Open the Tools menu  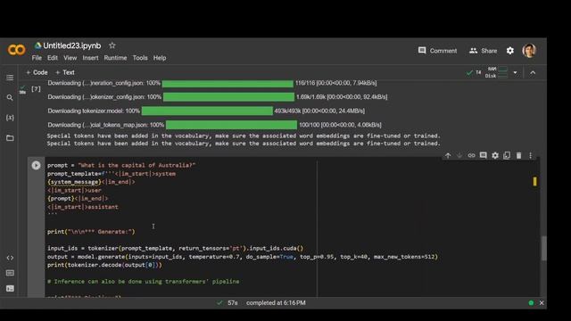pos(140,58)
